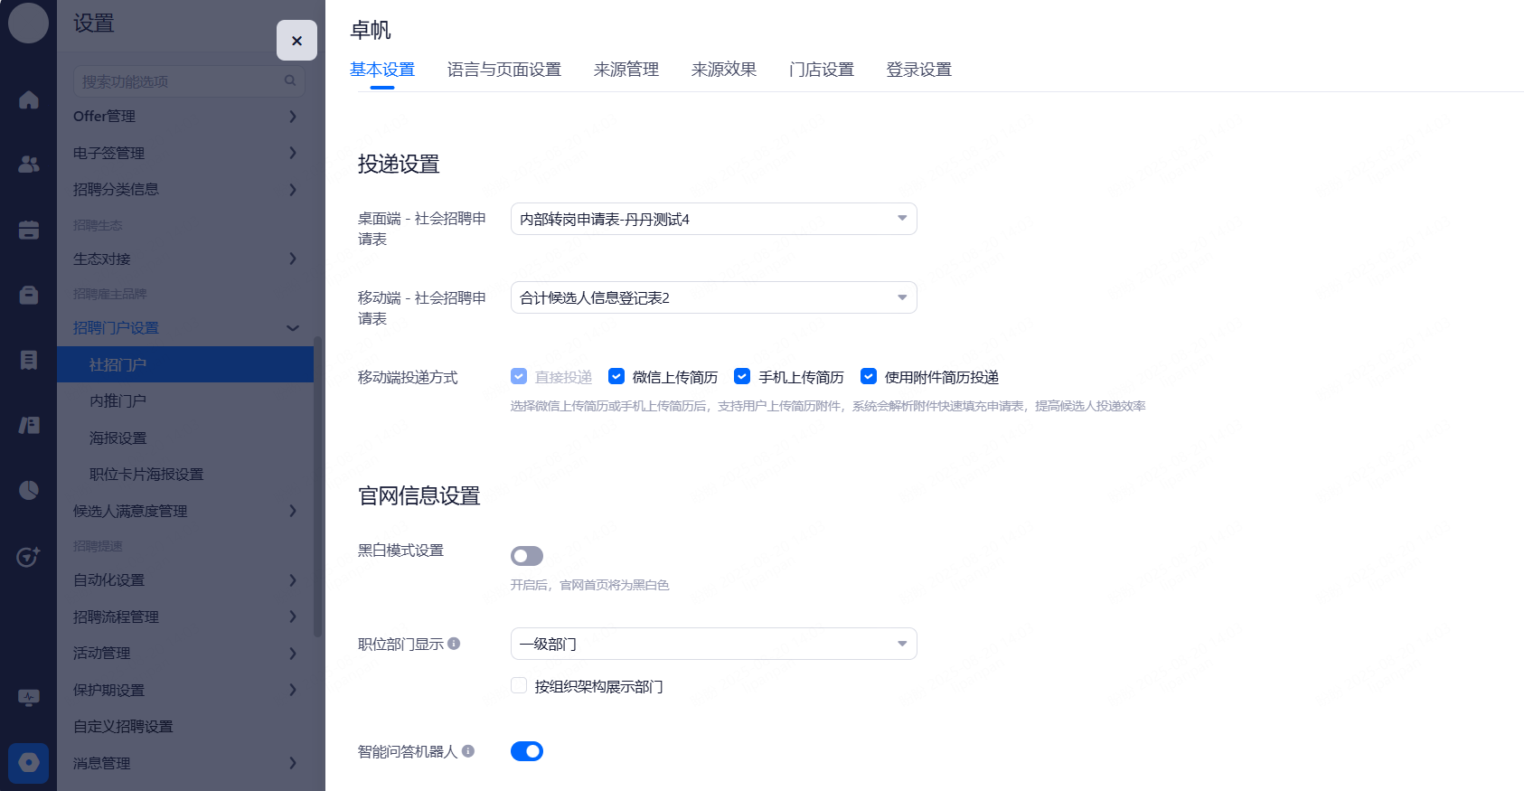Screen dimensions: 1524x791
Task: Switch to the 来源管理 tab
Action: [x=626, y=70]
